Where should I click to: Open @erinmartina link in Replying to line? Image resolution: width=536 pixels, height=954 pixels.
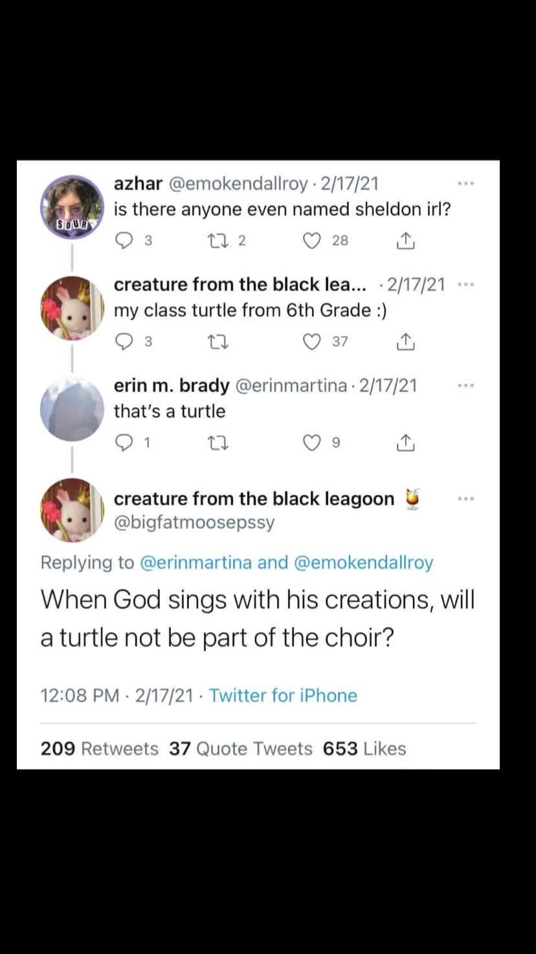(195, 563)
